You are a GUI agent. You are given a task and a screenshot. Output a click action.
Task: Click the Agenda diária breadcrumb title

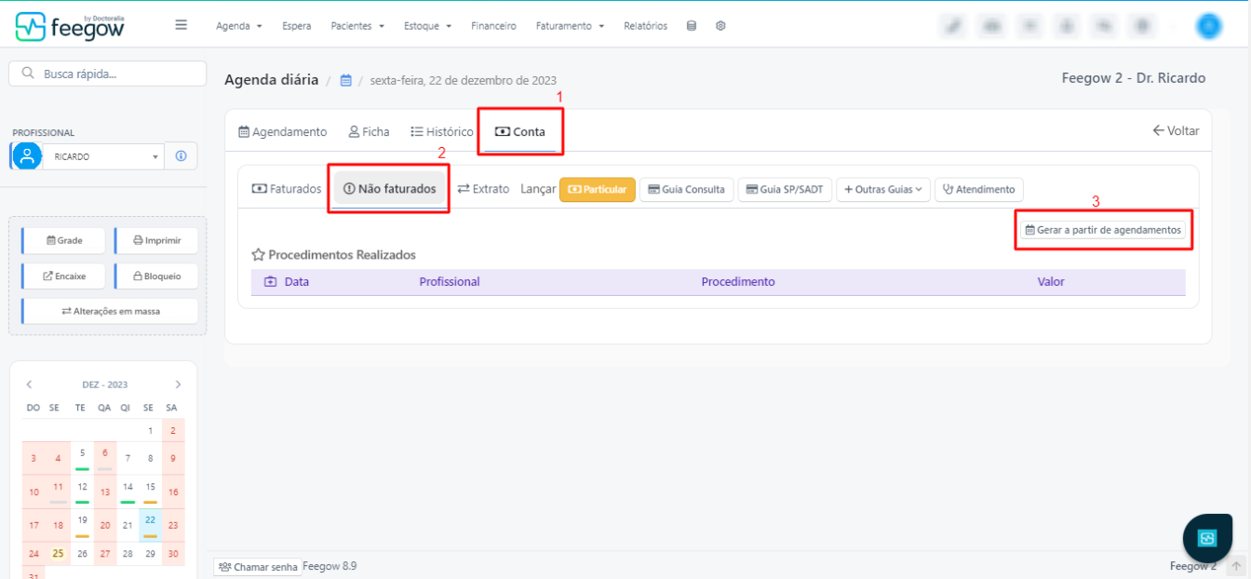point(271,80)
